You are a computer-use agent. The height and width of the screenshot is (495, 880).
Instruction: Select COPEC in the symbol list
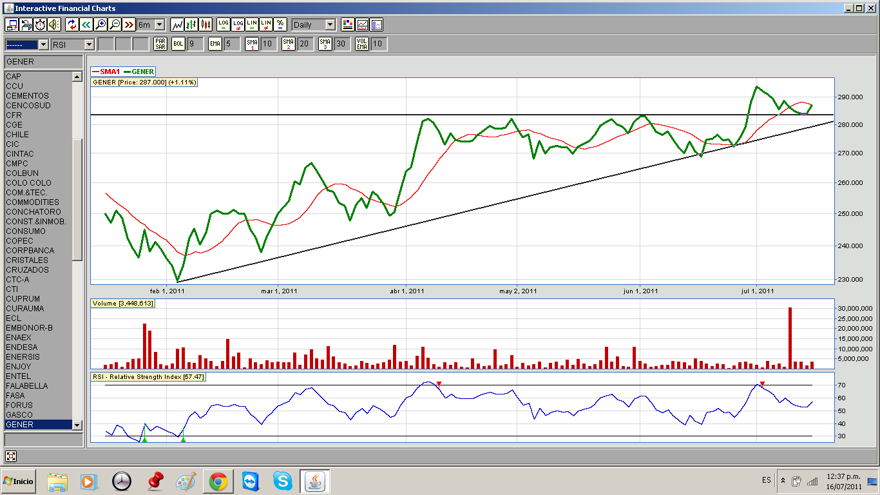point(19,240)
